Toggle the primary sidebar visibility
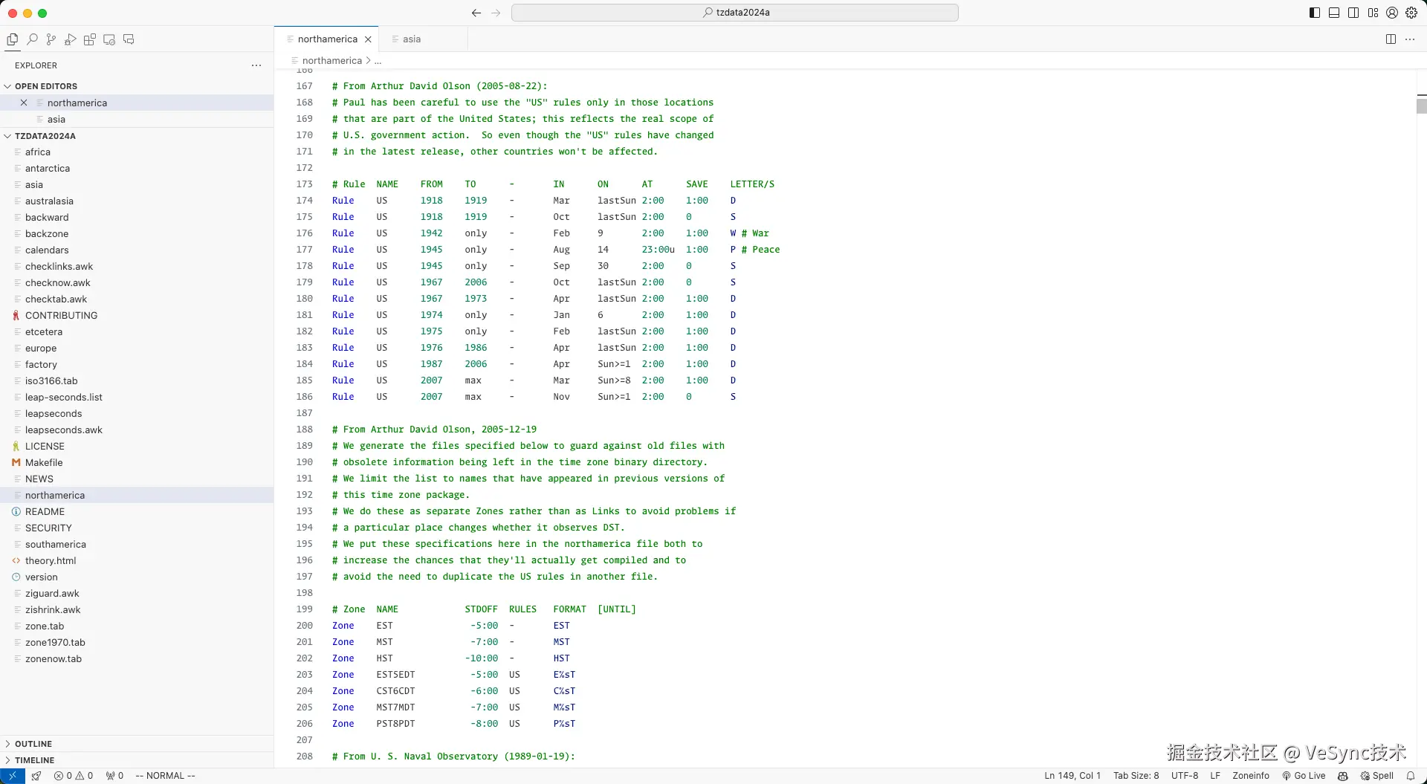Screen dimensions: 1427x784 (1314, 13)
